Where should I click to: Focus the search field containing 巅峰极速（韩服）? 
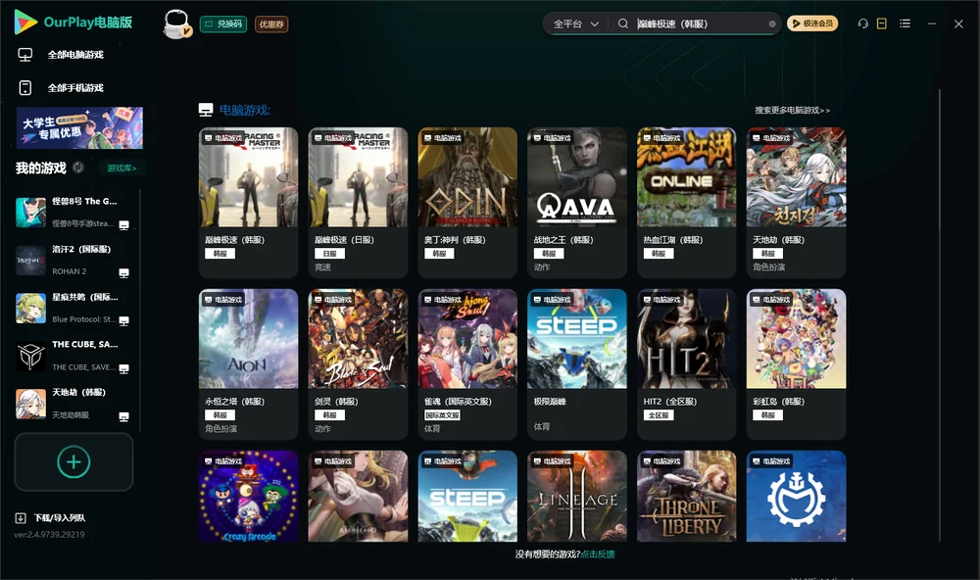[x=699, y=24]
